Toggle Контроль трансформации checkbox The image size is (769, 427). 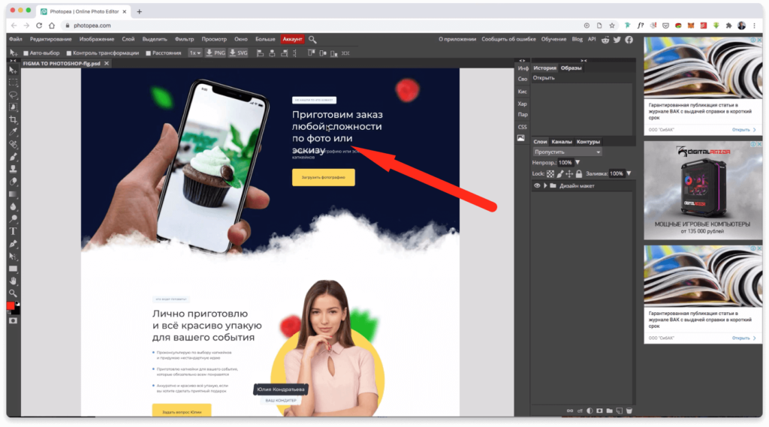click(x=69, y=53)
